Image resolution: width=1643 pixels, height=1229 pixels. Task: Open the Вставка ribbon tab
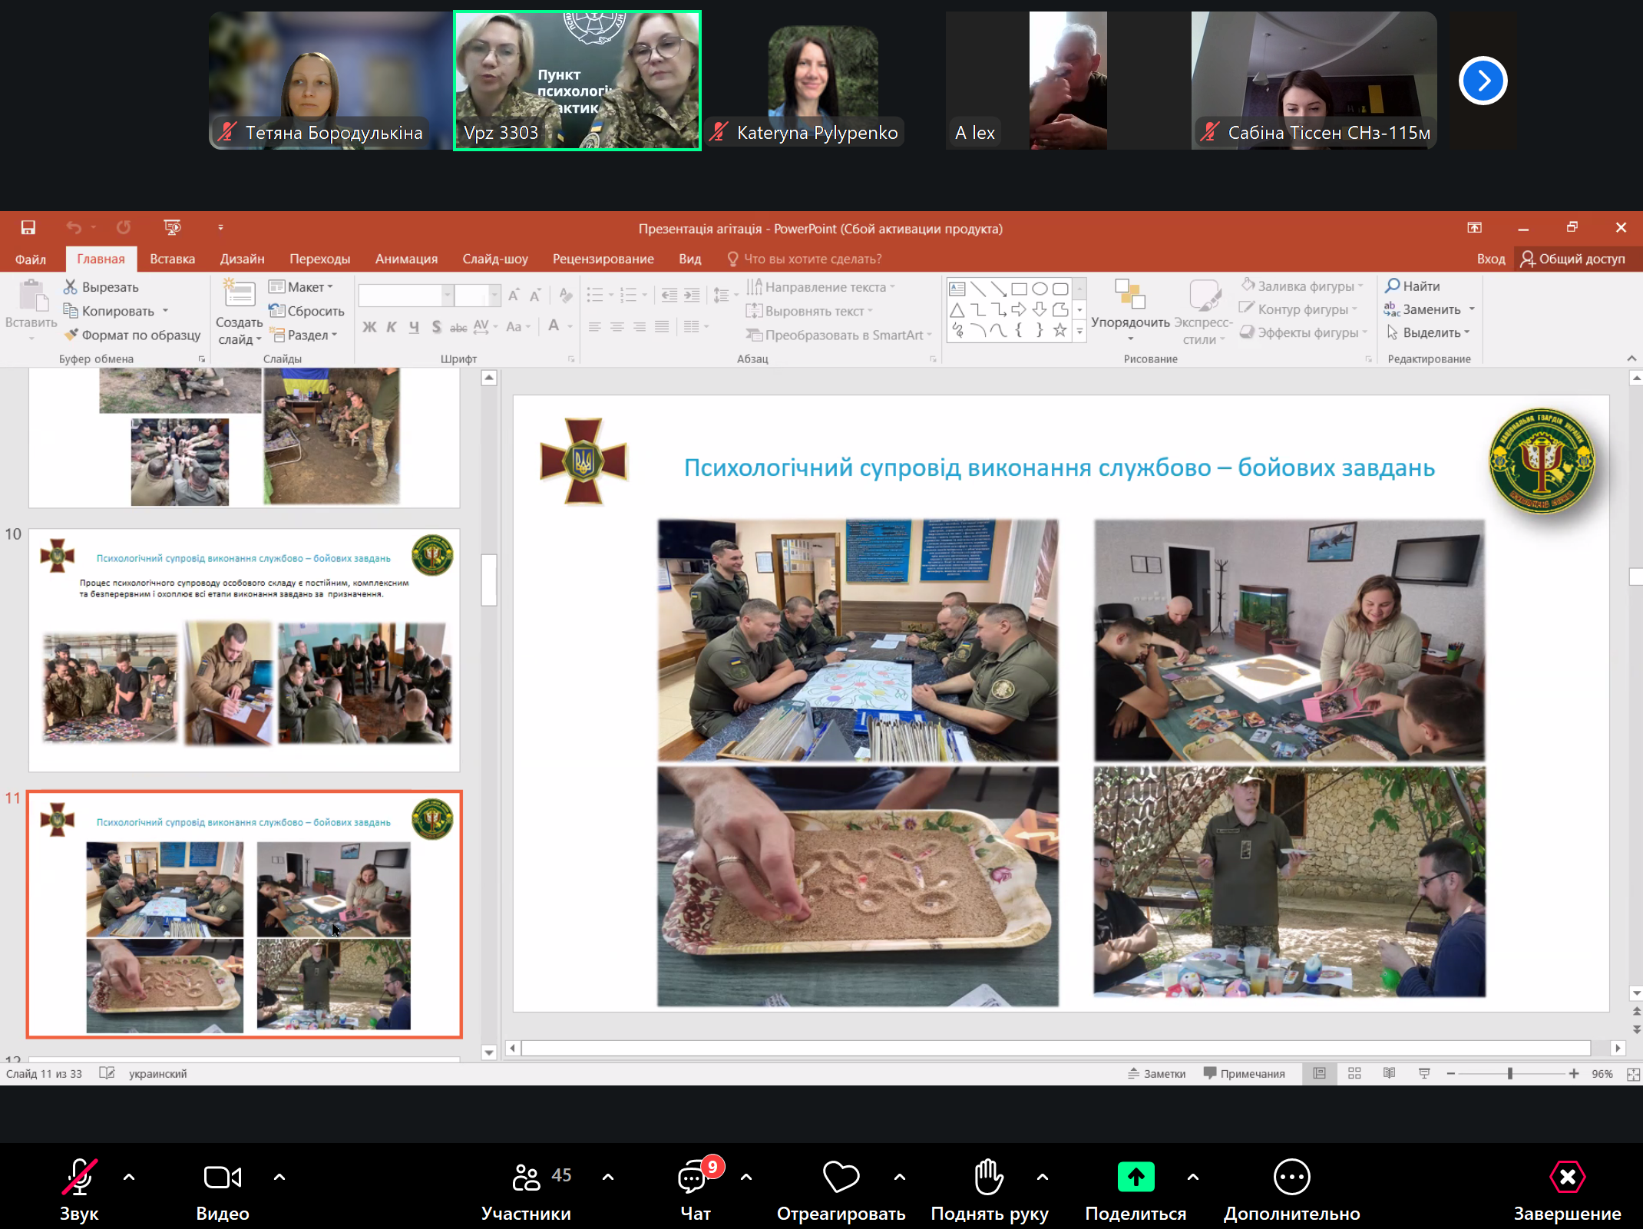coord(172,259)
